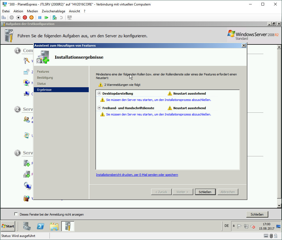282x240 pixels.
Task: Reset the VM with the green icon
Action: (46, 18)
